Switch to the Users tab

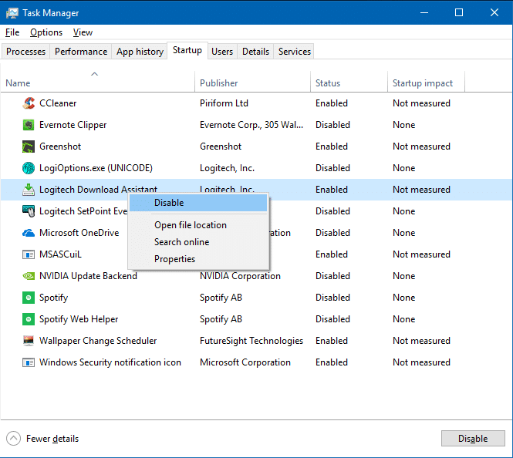coord(222,52)
